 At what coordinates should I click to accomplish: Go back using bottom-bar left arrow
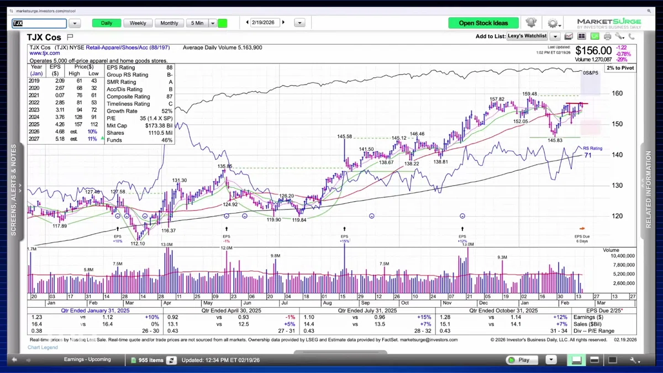pos(14,360)
